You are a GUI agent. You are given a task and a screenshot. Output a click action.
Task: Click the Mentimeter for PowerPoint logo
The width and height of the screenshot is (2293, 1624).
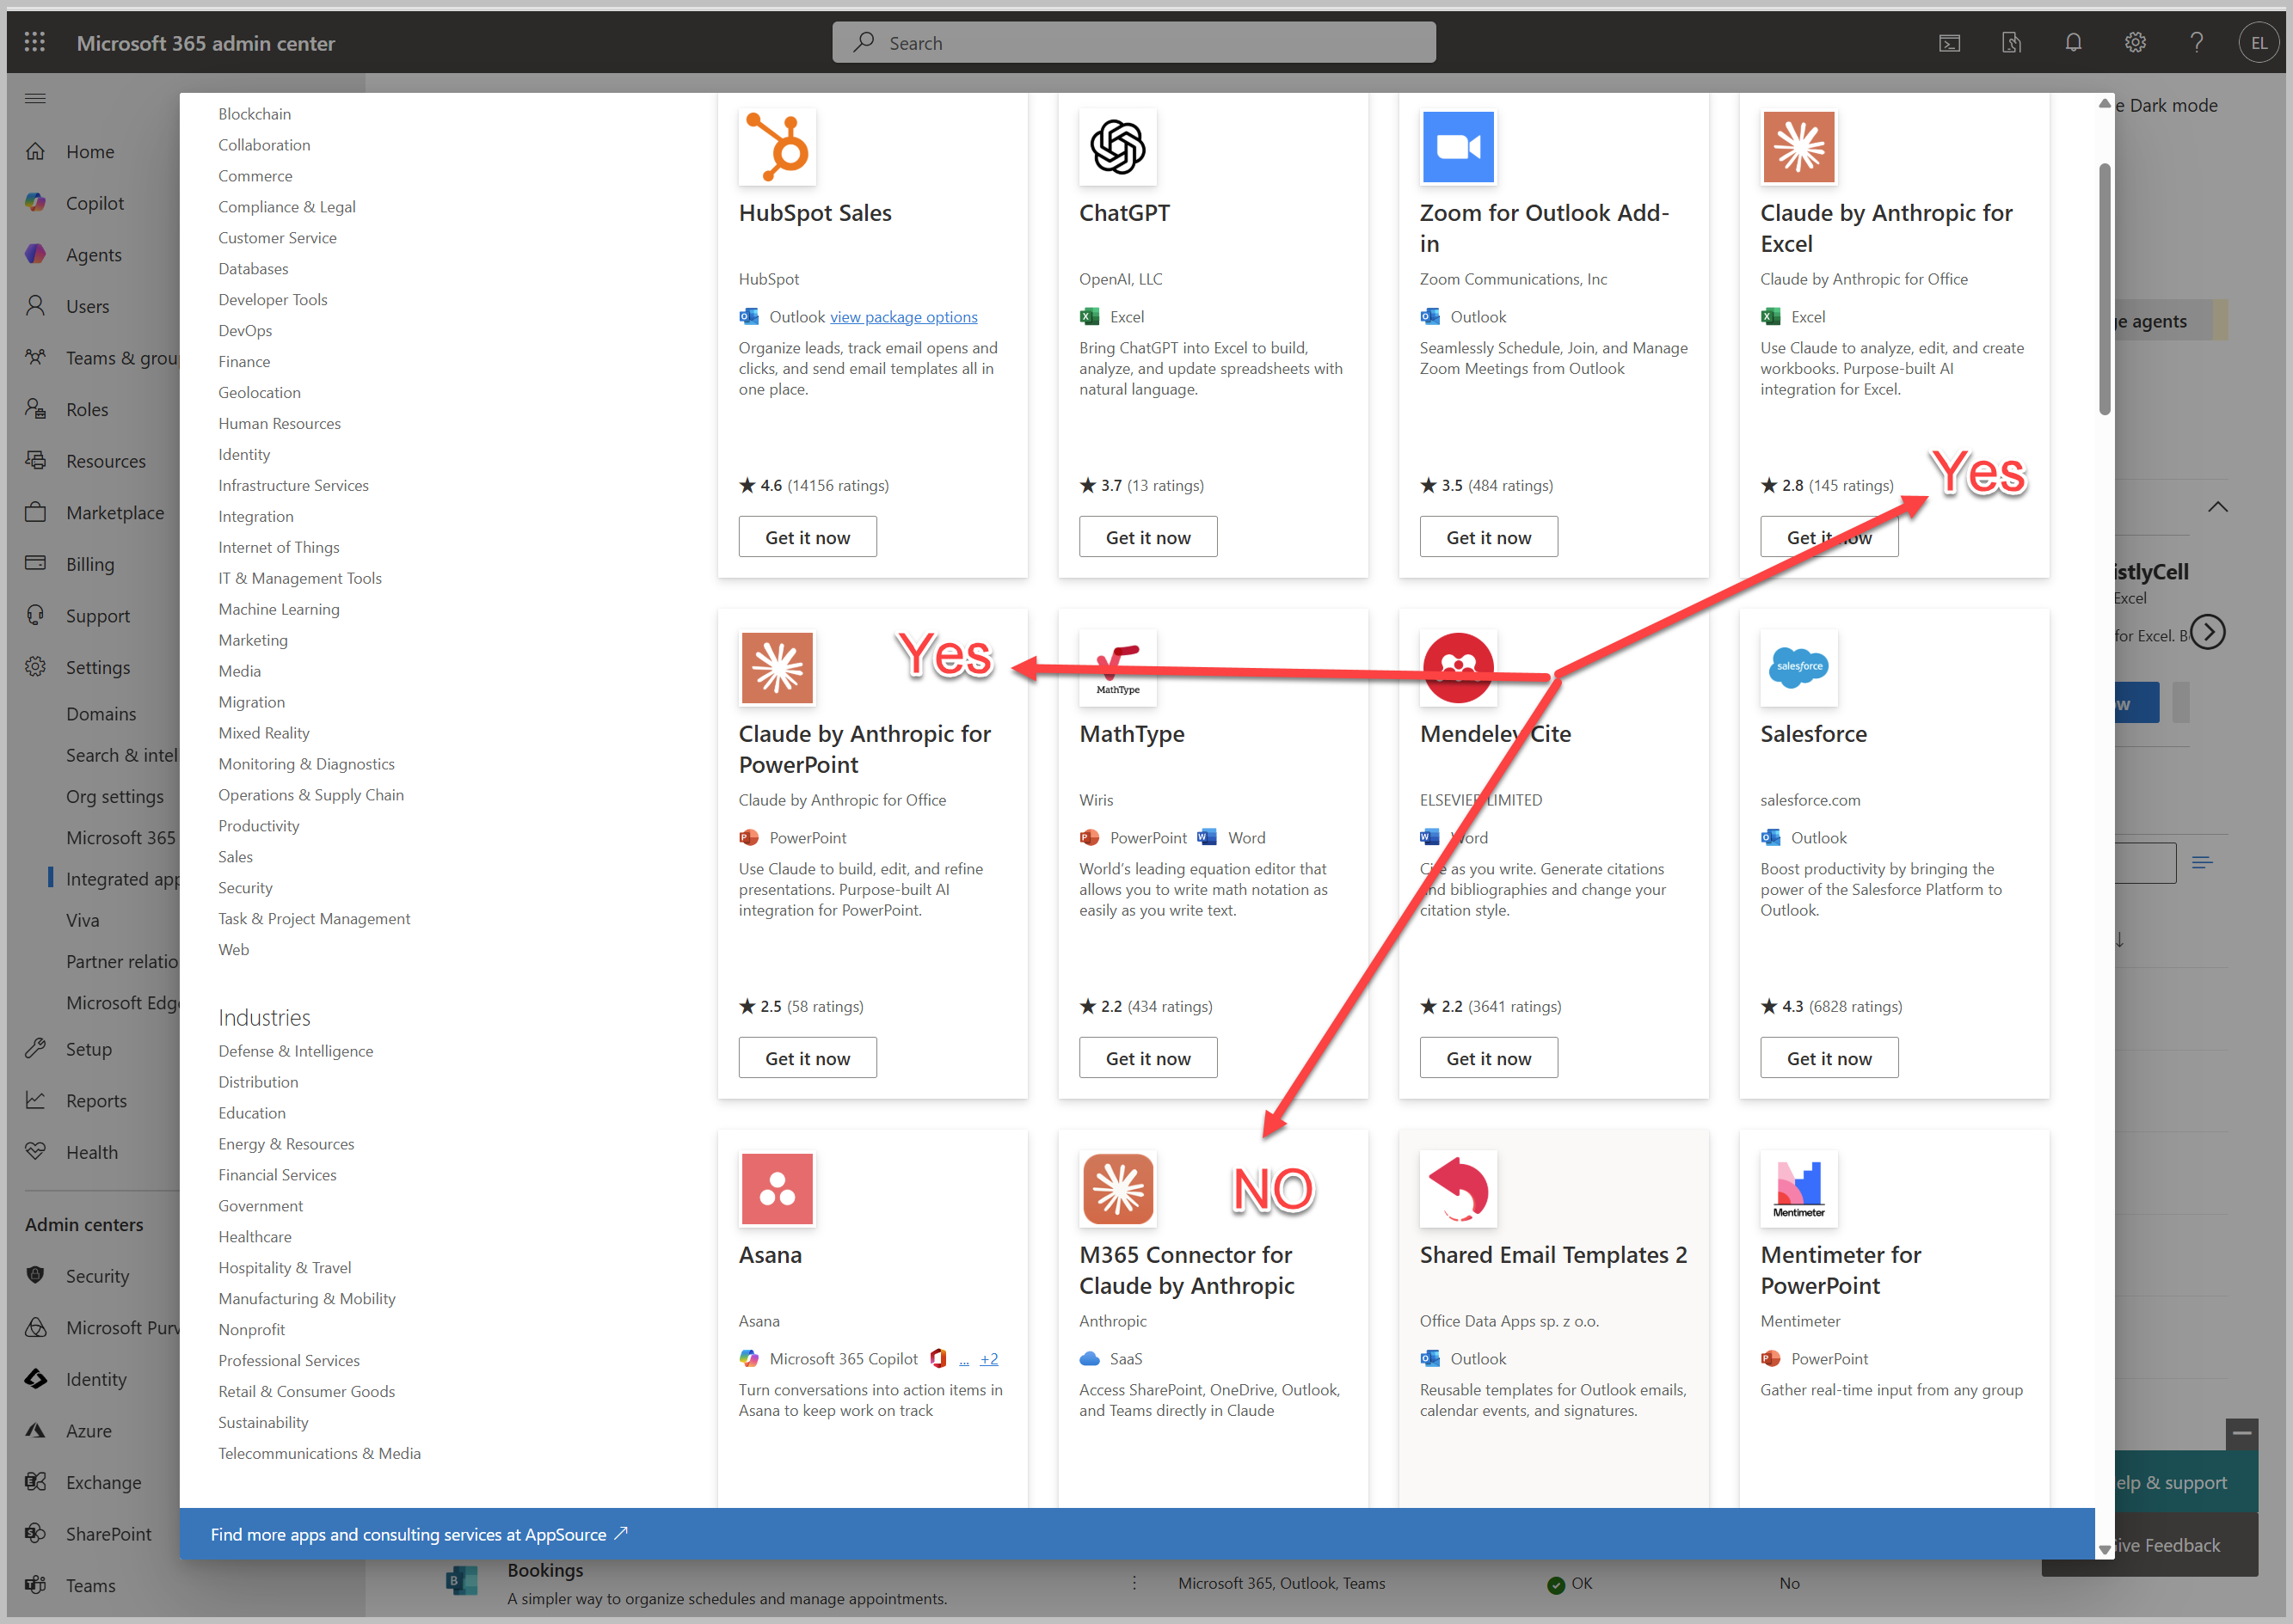(1798, 1189)
